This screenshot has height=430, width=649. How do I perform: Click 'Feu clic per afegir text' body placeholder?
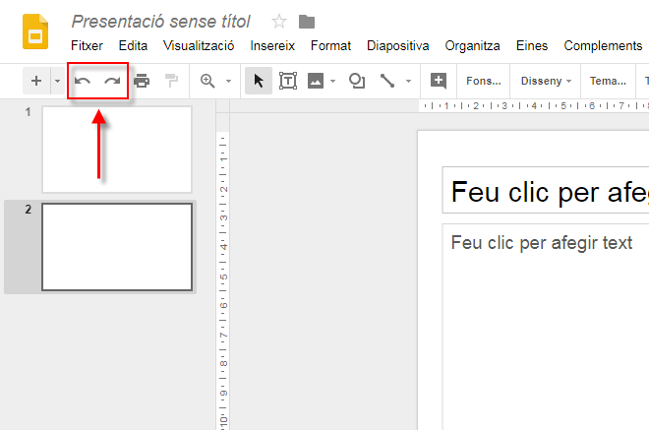point(542,243)
